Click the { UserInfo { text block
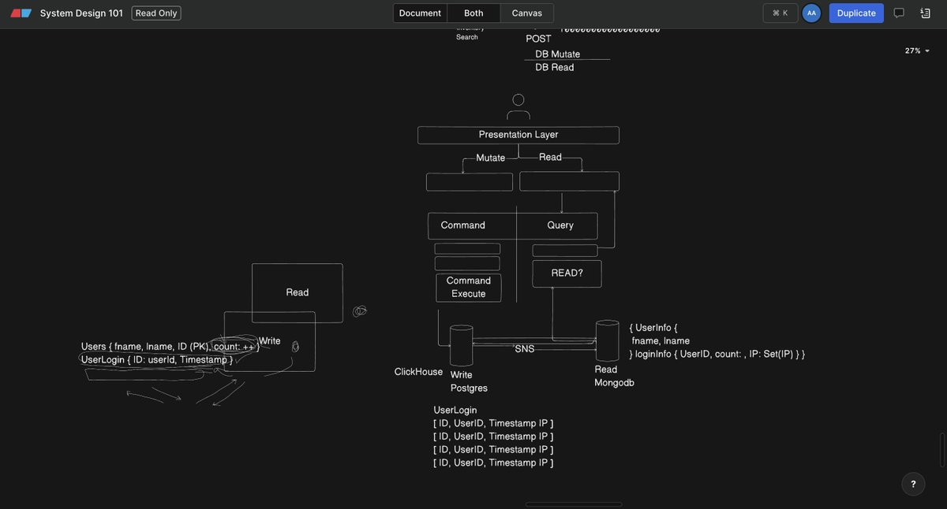This screenshot has width=947, height=509. tap(717, 340)
